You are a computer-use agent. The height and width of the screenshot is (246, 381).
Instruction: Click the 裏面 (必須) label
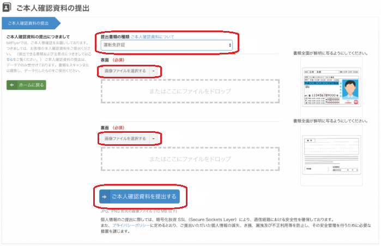coord(112,127)
